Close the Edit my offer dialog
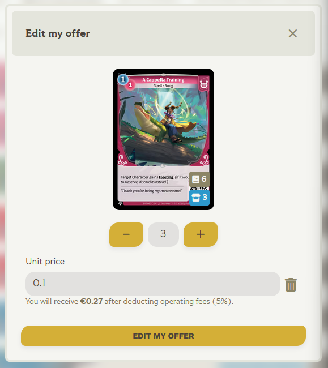This screenshot has width=328, height=368. pos(292,33)
